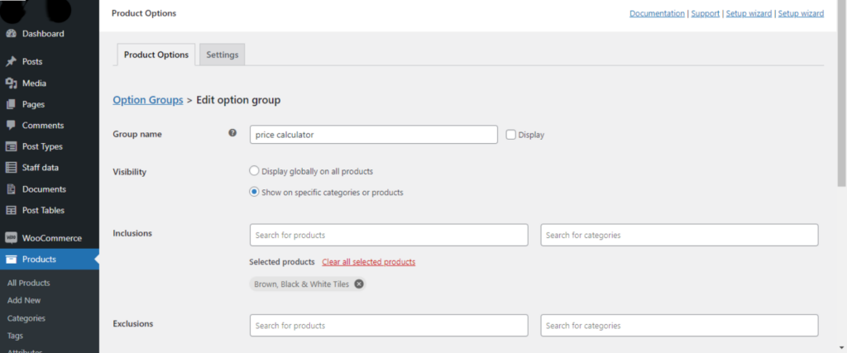This screenshot has width=847, height=353.
Task: Click Clear all selected products
Action: [x=368, y=262]
